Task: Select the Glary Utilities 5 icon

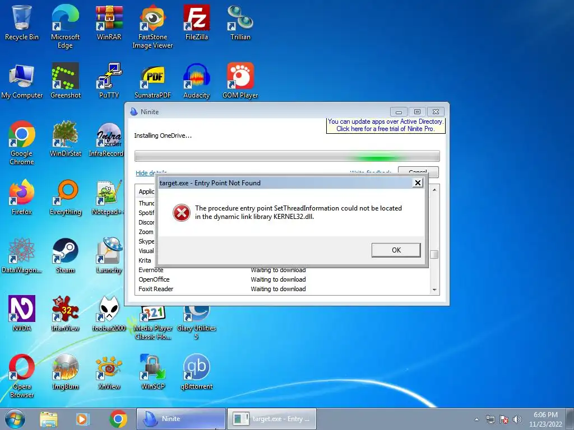Action: click(197, 324)
